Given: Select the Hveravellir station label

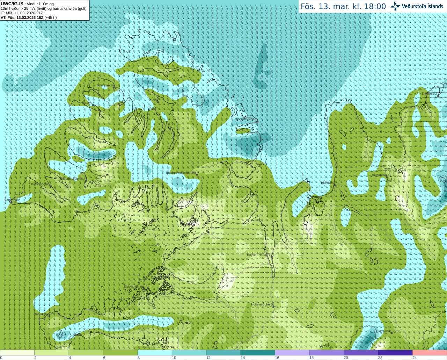Looking at the screenshot, I should 383,331.
